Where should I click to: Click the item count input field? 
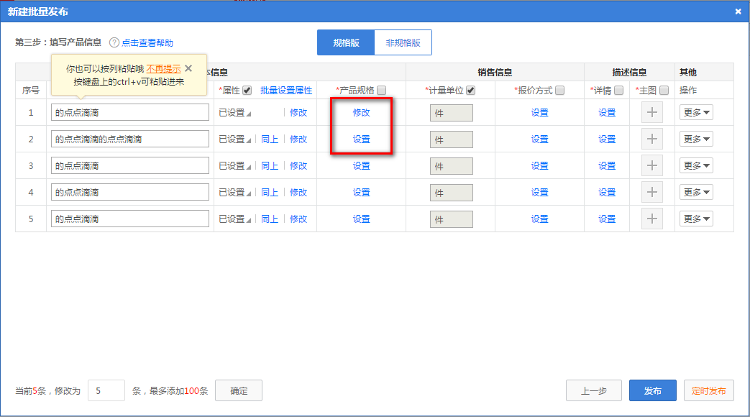click(106, 391)
